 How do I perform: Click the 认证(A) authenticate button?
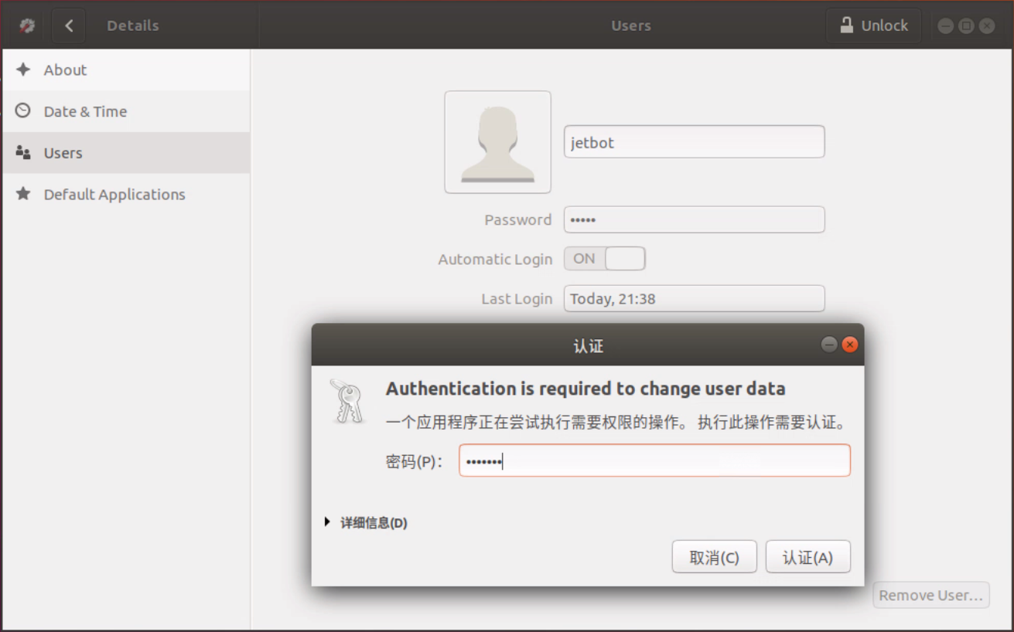807,557
